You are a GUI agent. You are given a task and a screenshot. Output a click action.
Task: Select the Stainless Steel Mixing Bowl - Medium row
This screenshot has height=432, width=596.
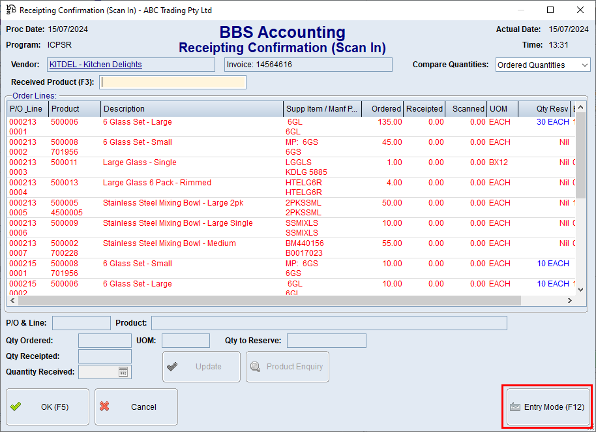point(169,243)
